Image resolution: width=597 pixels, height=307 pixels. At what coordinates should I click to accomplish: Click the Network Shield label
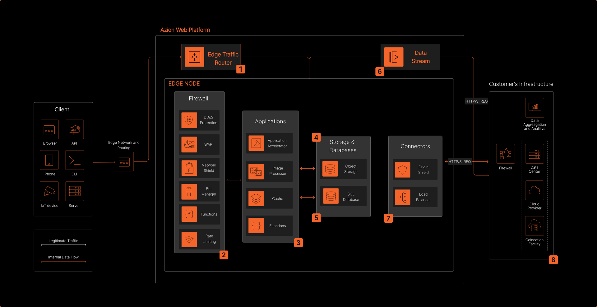point(209,168)
